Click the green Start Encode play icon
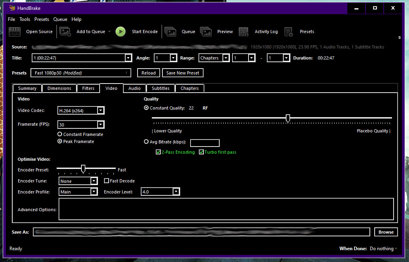The image size is (409, 262). [x=121, y=32]
